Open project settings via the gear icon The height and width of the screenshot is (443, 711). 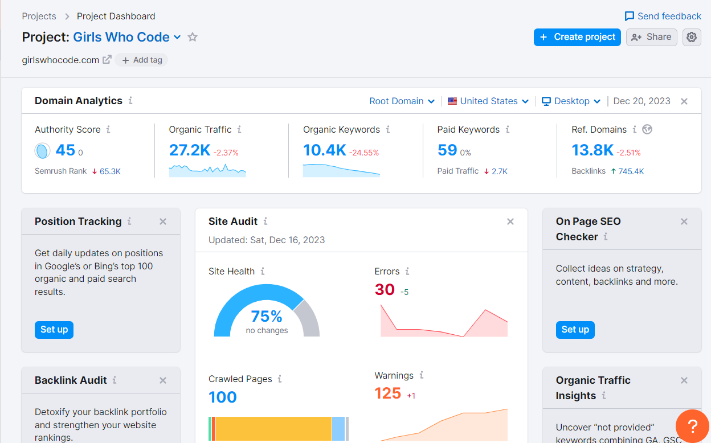(692, 37)
